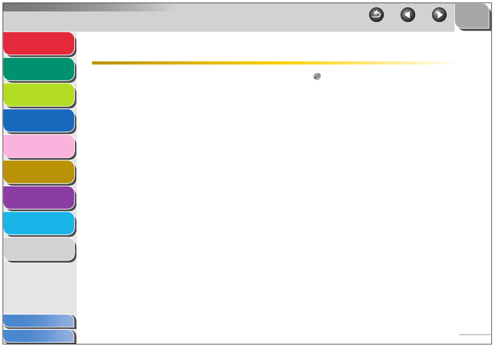
Task: Click the gray tab at top right corner
Action: pos(472,16)
